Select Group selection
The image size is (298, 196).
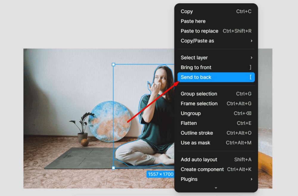click(216, 94)
